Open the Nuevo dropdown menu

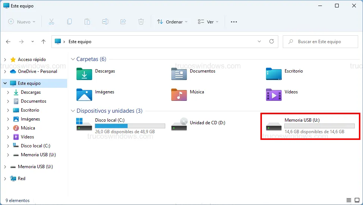click(x=22, y=22)
